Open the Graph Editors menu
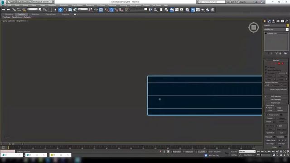 point(77,5)
